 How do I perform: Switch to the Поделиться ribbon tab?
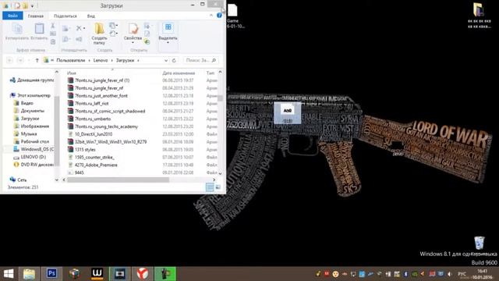click(x=65, y=16)
